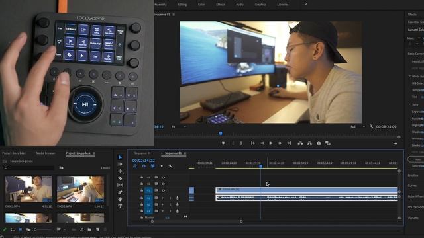Toggle the A1 track target button
Screen dimensions: 424x238
[x=148, y=198]
